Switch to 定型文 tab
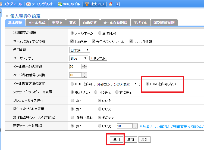204x150 pixels. 57,23
